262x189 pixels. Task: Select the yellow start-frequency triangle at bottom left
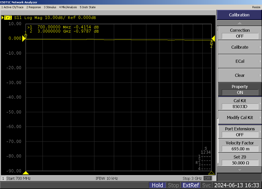point(26,173)
